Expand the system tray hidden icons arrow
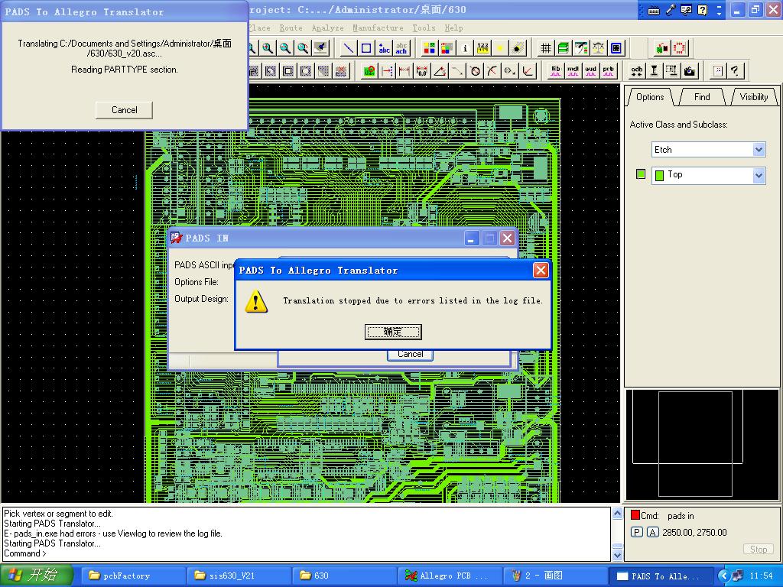The width and height of the screenshot is (783, 587). click(x=723, y=576)
